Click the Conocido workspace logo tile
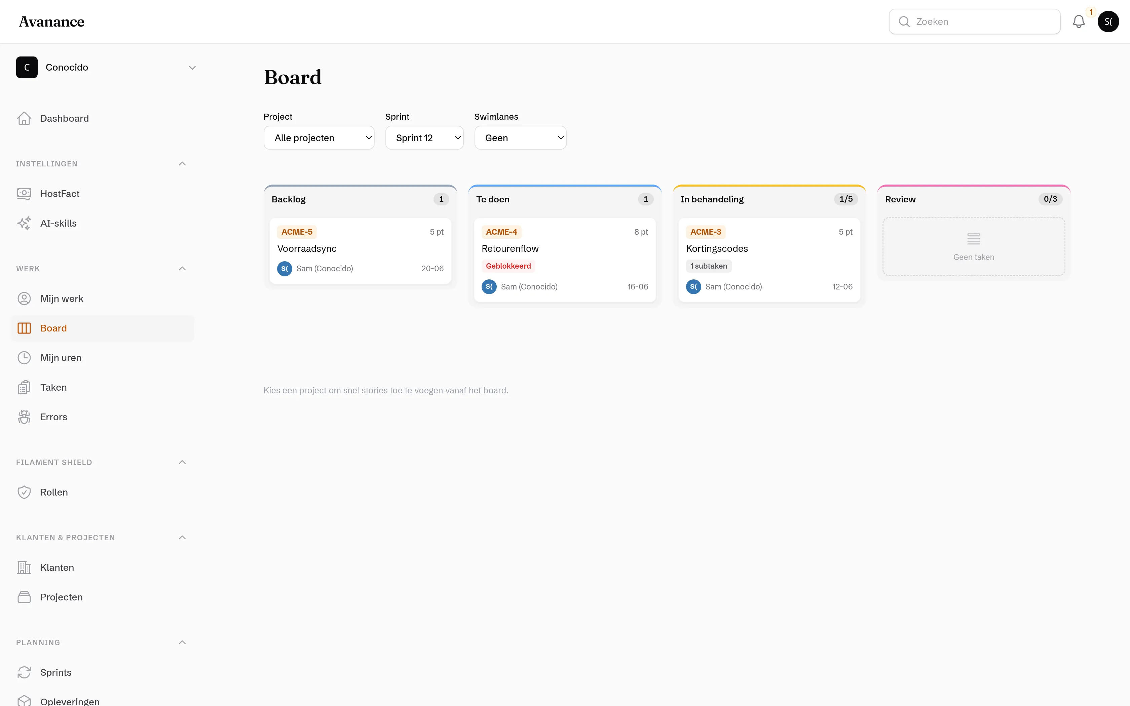The height and width of the screenshot is (706, 1130). (27, 67)
